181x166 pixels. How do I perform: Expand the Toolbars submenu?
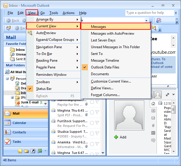tap(54, 82)
